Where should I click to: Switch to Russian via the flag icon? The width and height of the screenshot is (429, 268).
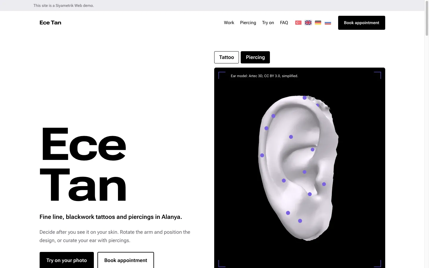[328, 23]
